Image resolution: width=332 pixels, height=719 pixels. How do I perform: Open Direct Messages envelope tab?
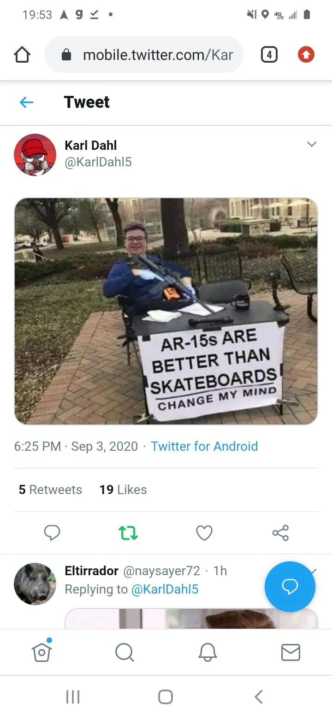(x=290, y=652)
